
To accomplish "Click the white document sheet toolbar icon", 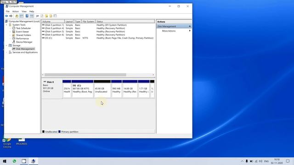I will coord(42,16).
